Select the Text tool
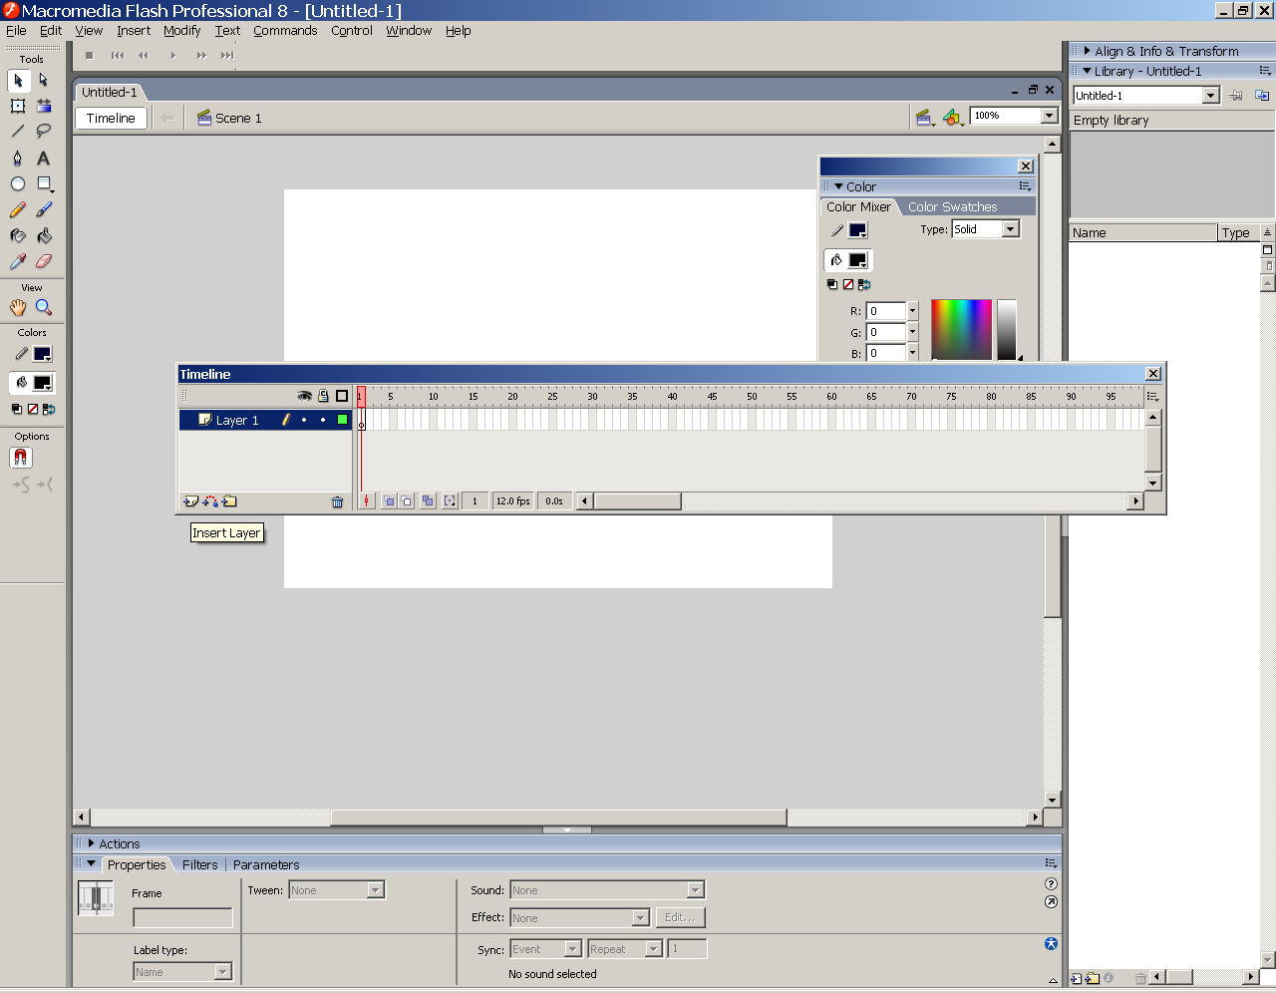 (44, 158)
